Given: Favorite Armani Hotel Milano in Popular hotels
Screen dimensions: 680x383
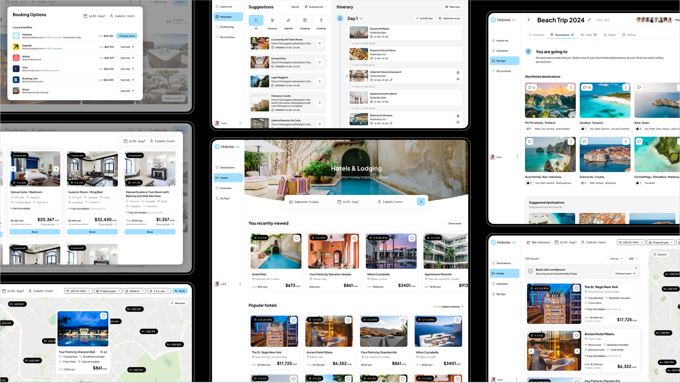Looking at the screenshot, I should pos(348,320).
